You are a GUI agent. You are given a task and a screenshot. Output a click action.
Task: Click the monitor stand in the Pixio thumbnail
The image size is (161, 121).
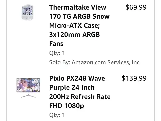tap(28, 95)
